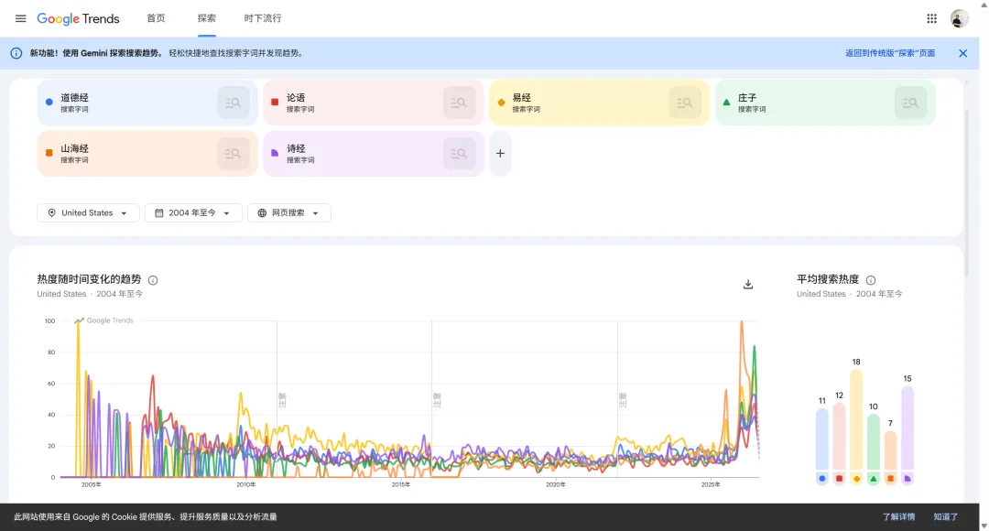Click the 热度随时间变化的趋势 heading
The width and height of the screenshot is (989, 531).
pyautogui.click(x=89, y=279)
